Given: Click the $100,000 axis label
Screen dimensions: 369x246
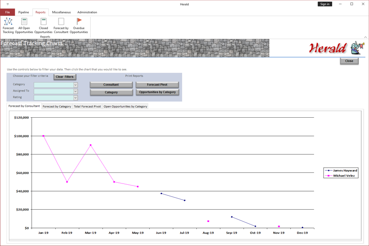Looking at the screenshot, I should pyautogui.click(x=21, y=136).
